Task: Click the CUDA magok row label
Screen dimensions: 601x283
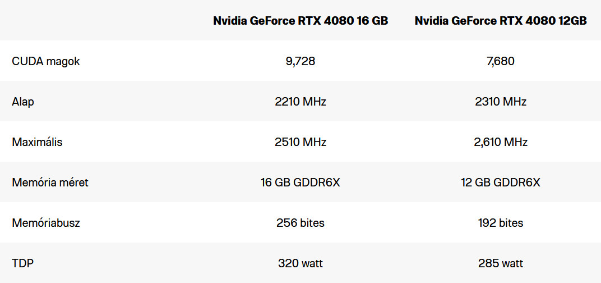Action: [x=46, y=61]
